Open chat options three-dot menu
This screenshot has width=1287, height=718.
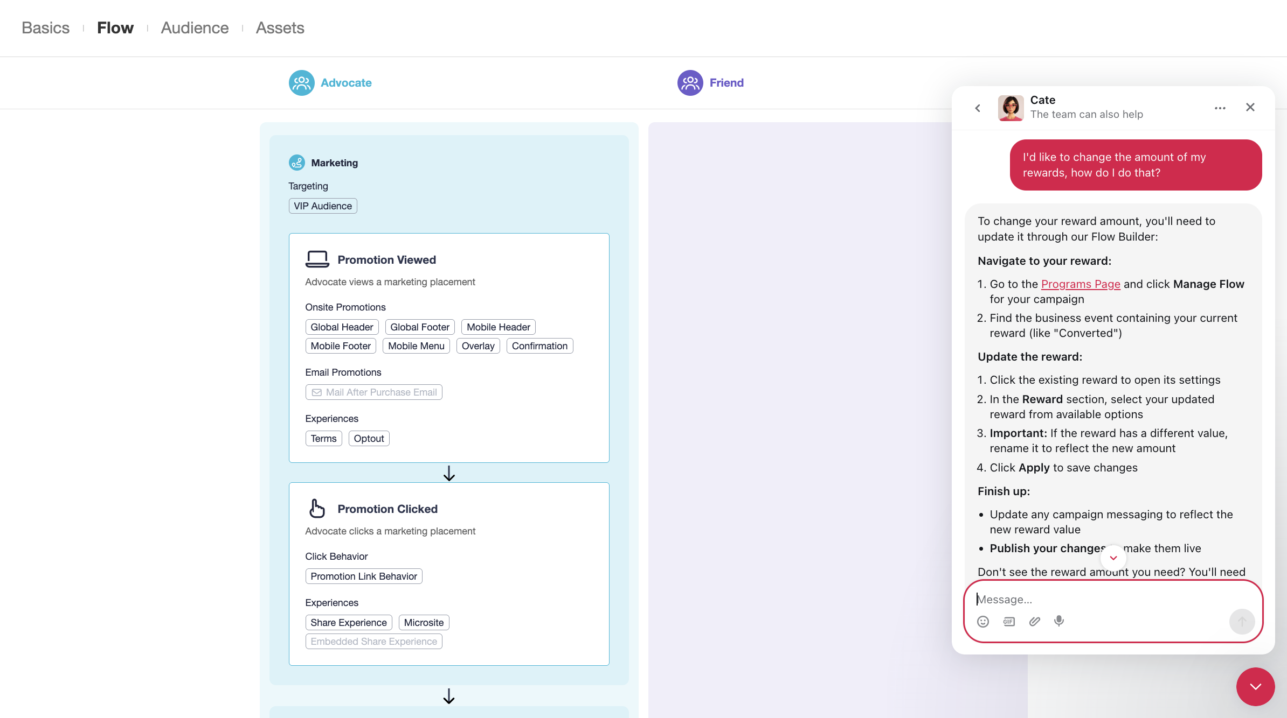1220,108
